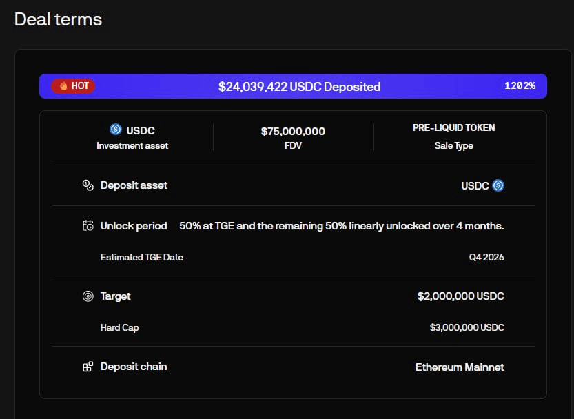The width and height of the screenshot is (574, 419).
Task: Click the USDC coin icon beside Investment asset
Action: click(116, 130)
